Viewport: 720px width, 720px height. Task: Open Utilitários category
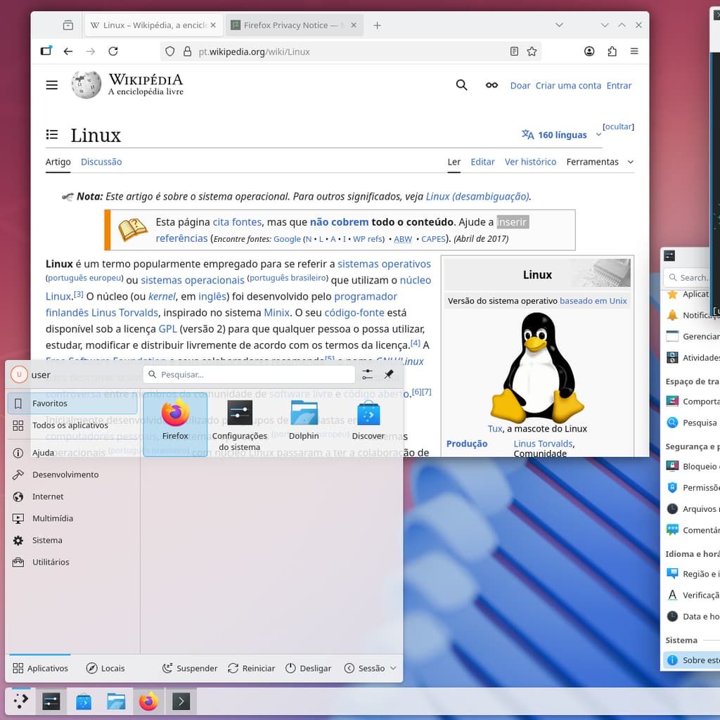coord(72,562)
